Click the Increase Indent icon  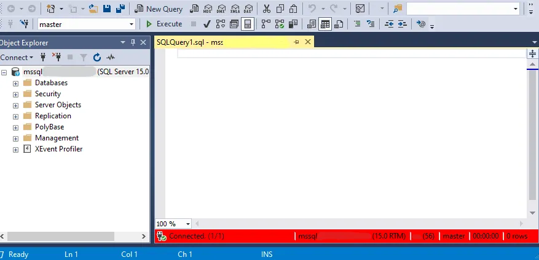pyautogui.click(x=402, y=24)
